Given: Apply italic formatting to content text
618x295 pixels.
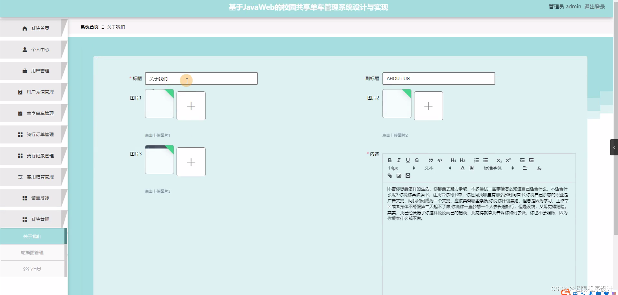Looking at the screenshot, I should 398,160.
